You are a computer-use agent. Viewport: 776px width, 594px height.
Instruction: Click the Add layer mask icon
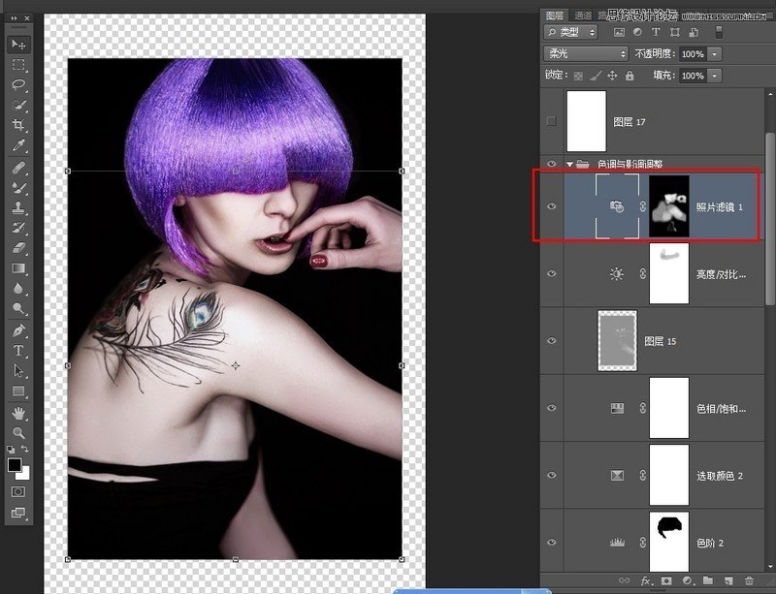pyautogui.click(x=666, y=582)
